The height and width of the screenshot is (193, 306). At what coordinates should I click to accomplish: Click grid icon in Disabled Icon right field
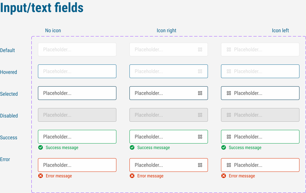[x=200, y=115]
